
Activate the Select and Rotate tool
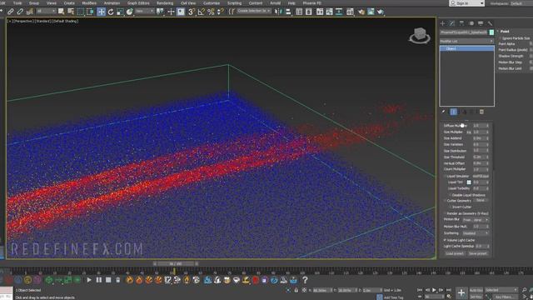click(111, 12)
